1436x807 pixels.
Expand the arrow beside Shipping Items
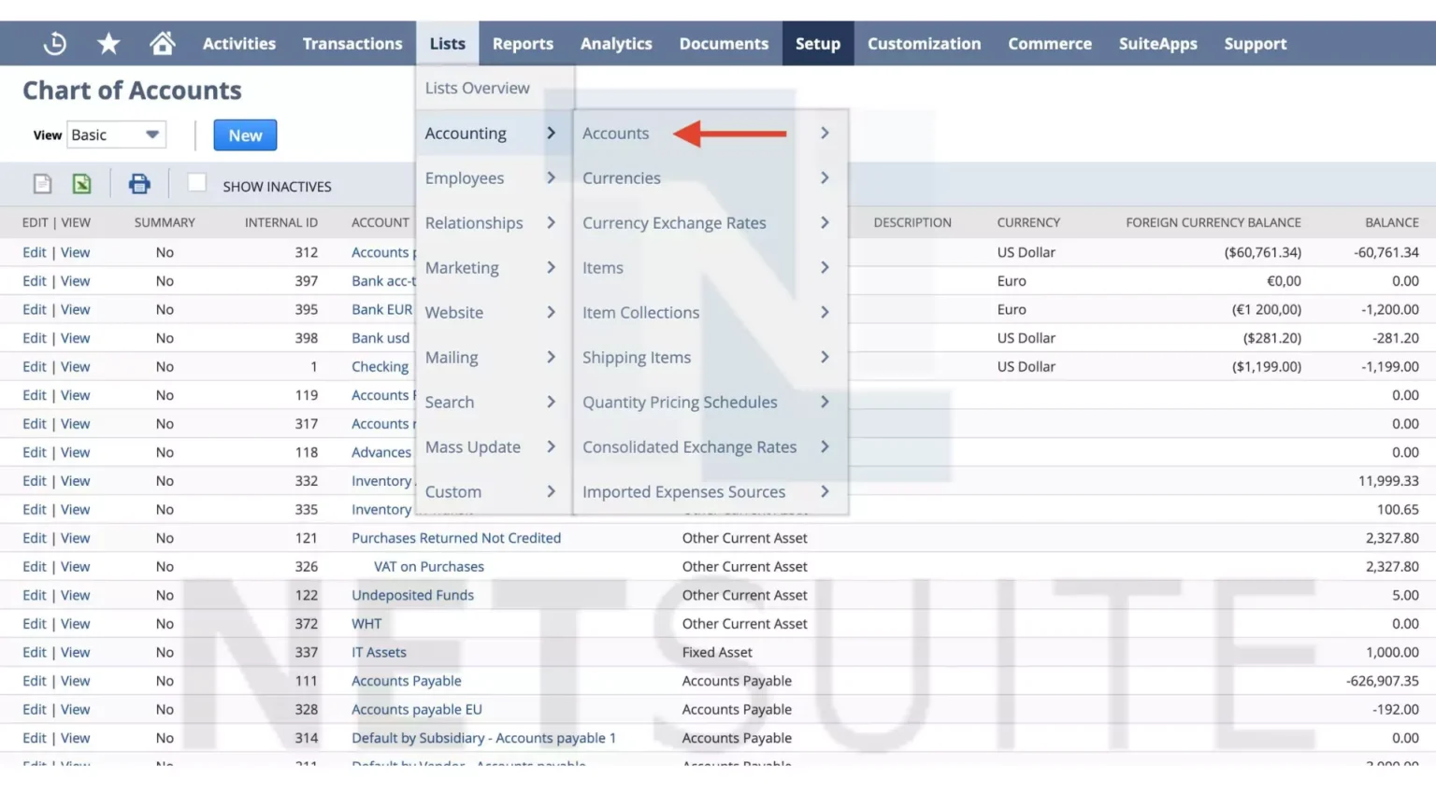[x=825, y=357]
